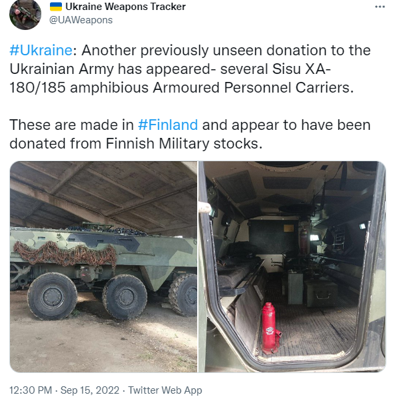Open the tweet's three-dot more options menu
393x397 pixels.
pyautogui.click(x=380, y=7)
